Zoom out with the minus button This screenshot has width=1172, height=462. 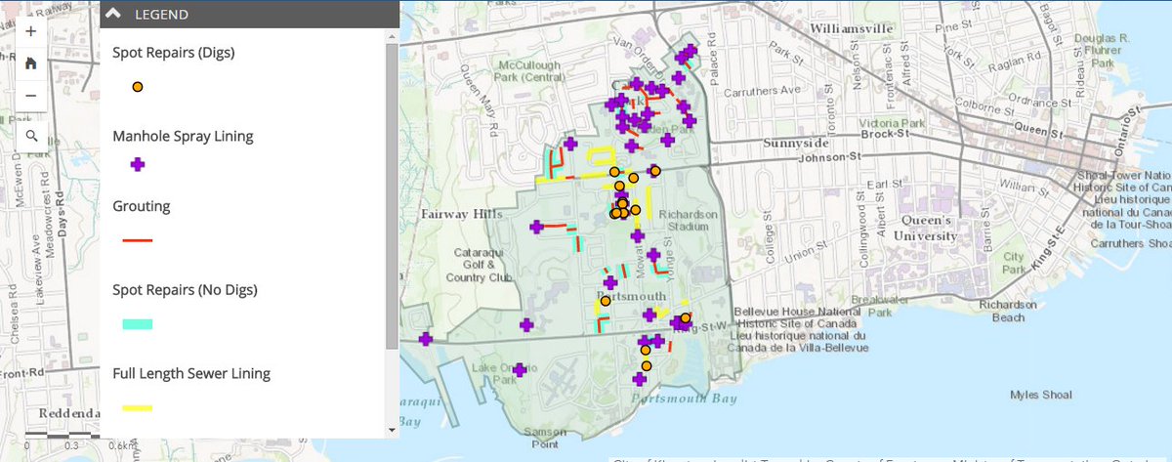coord(31,96)
